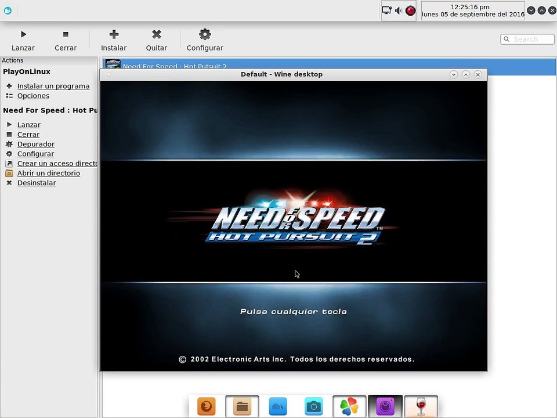
Task: Click stop square icon beside sidebar Cerrar
Action: click(9, 134)
